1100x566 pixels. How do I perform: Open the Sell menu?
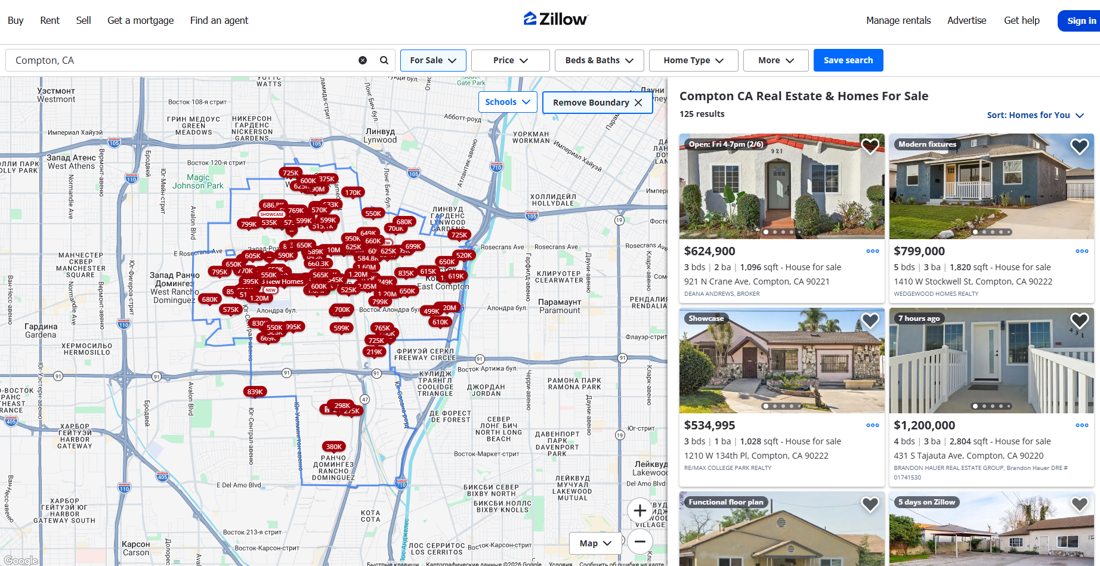(x=84, y=20)
